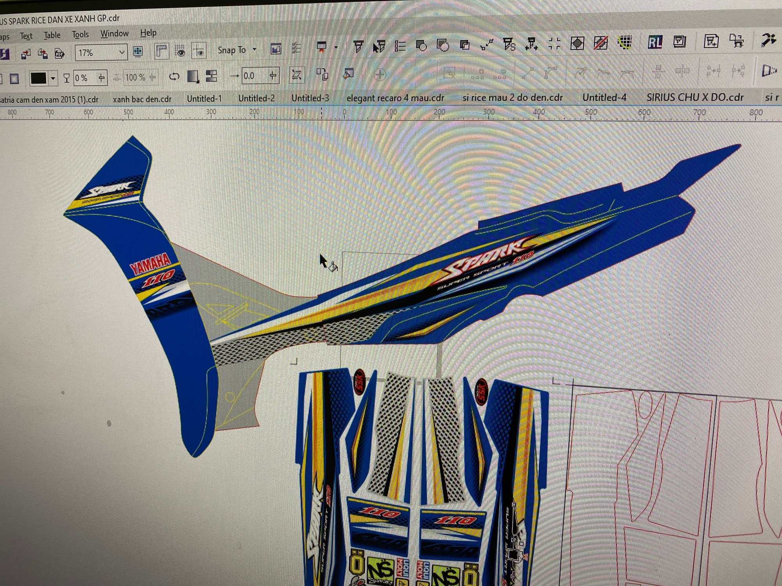Click the Trim shapes icon
Image resolution: width=782 pixels, height=586 pixels.
442,45
